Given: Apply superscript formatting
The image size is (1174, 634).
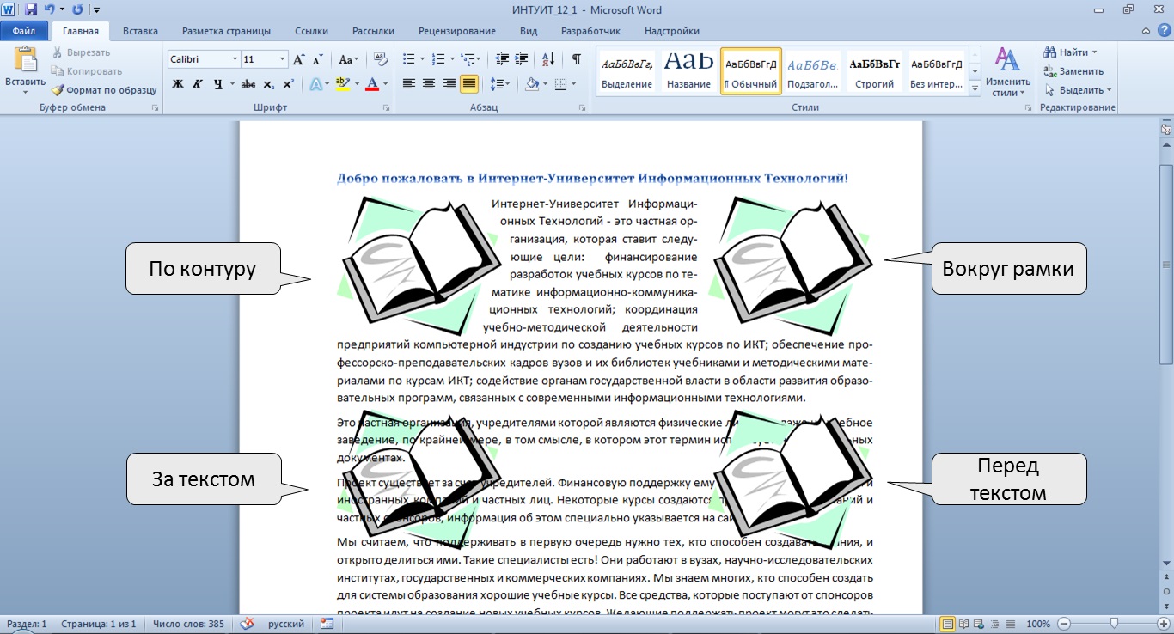Looking at the screenshot, I should (x=288, y=84).
